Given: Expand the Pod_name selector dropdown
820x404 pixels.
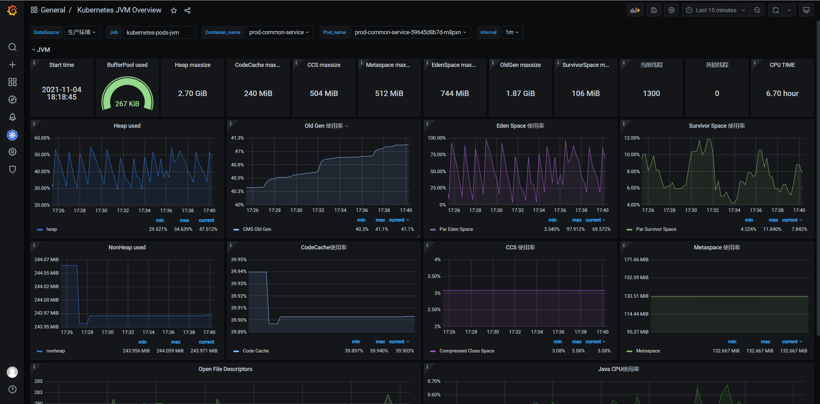Looking at the screenshot, I should (410, 32).
